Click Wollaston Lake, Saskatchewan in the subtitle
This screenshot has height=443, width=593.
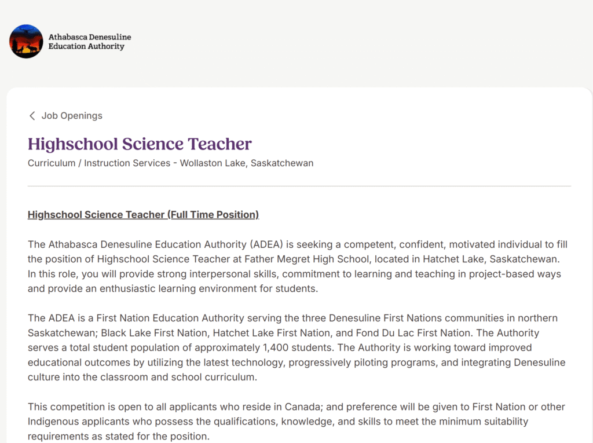click(x=247, y=163)
